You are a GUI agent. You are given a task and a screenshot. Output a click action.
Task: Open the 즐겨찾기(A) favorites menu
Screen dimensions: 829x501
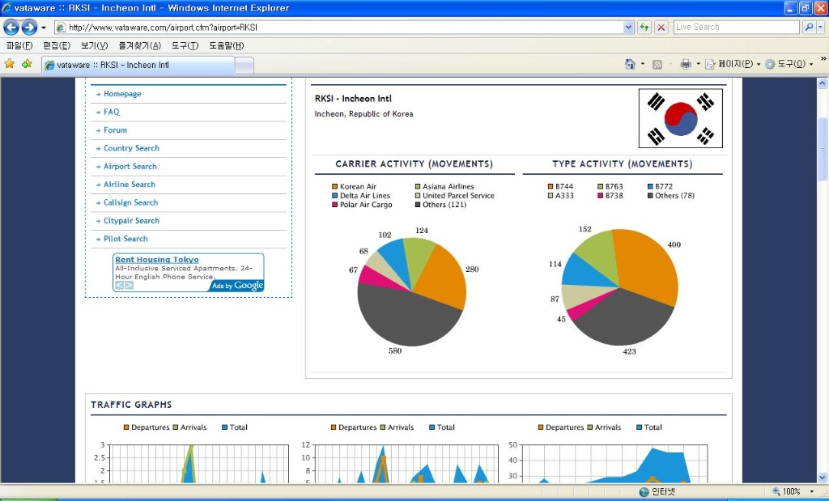(139, 45)
